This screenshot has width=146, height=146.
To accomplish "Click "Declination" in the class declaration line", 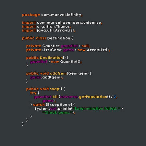I will click(x=59, y=38).
